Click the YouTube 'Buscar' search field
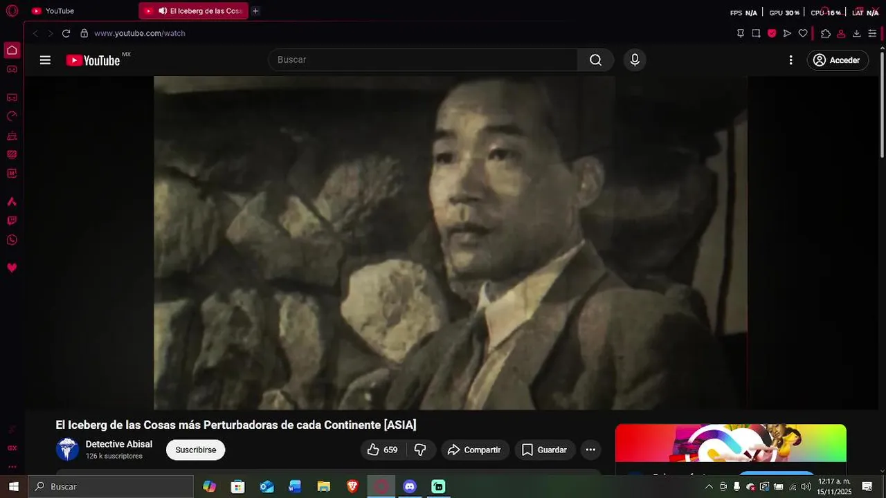The image size is (886, 498). pos(423,60)
